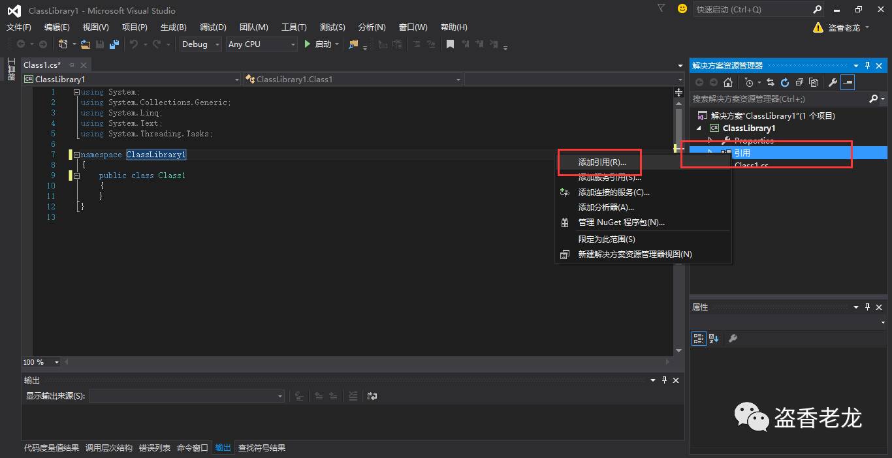Viewport: 892px width, 458px height.
Task: Collapse the ClassLibrary1 project node
Action: click(701, 129)
